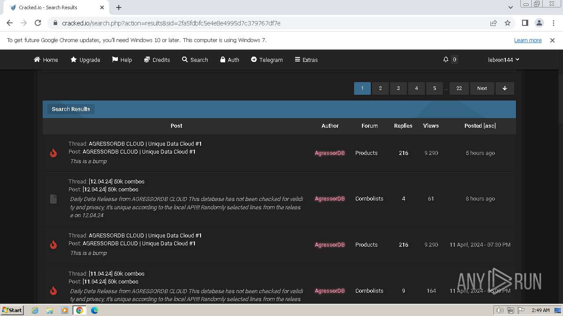Image resolution: width=563 pixels, height=316 pixels.
Task: Sort by the Views column
Action: coord(431,126)
